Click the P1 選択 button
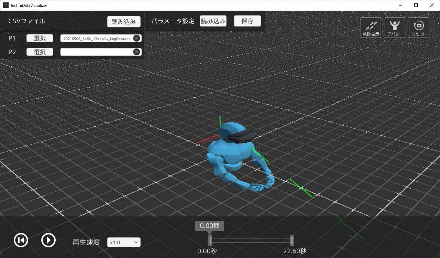The height and width of the screenshot is (258, 440). (40, 38)
